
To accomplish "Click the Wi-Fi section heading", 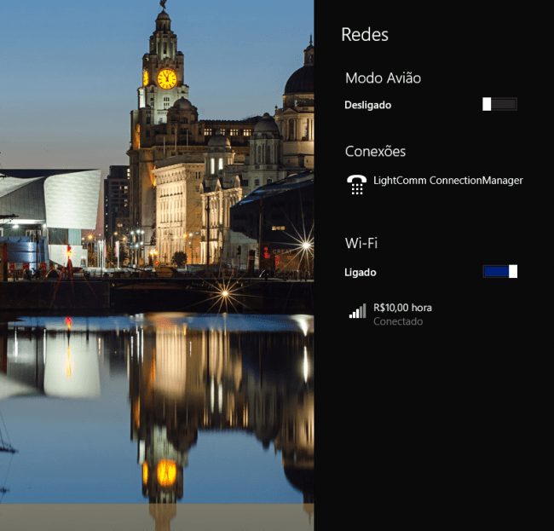I will (x=361, y=243).
